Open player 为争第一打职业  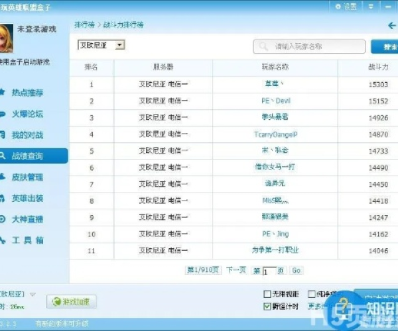(275, 250)
